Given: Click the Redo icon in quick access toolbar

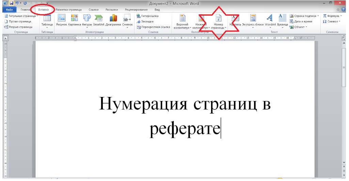Looking at the screenshot, I should click(x=25, y=3).
